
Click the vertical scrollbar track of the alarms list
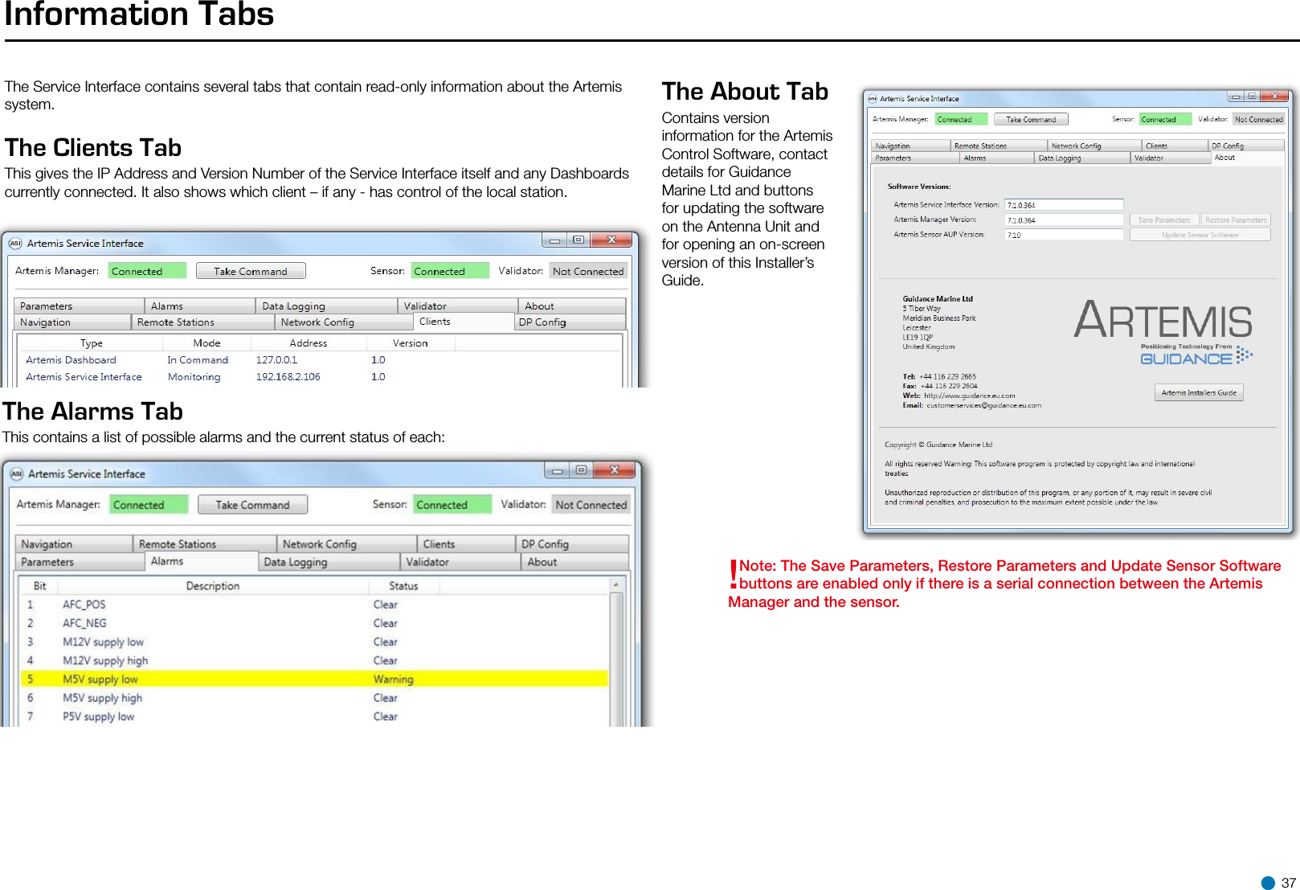[x=616, y=659]
